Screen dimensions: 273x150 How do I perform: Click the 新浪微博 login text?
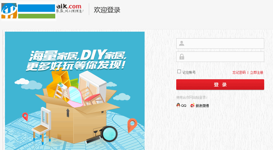(202, 106)
